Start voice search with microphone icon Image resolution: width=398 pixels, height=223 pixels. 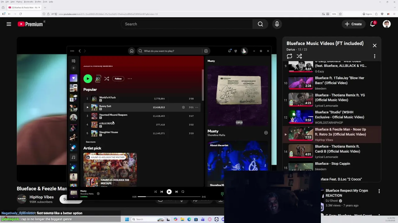point(277,24)
